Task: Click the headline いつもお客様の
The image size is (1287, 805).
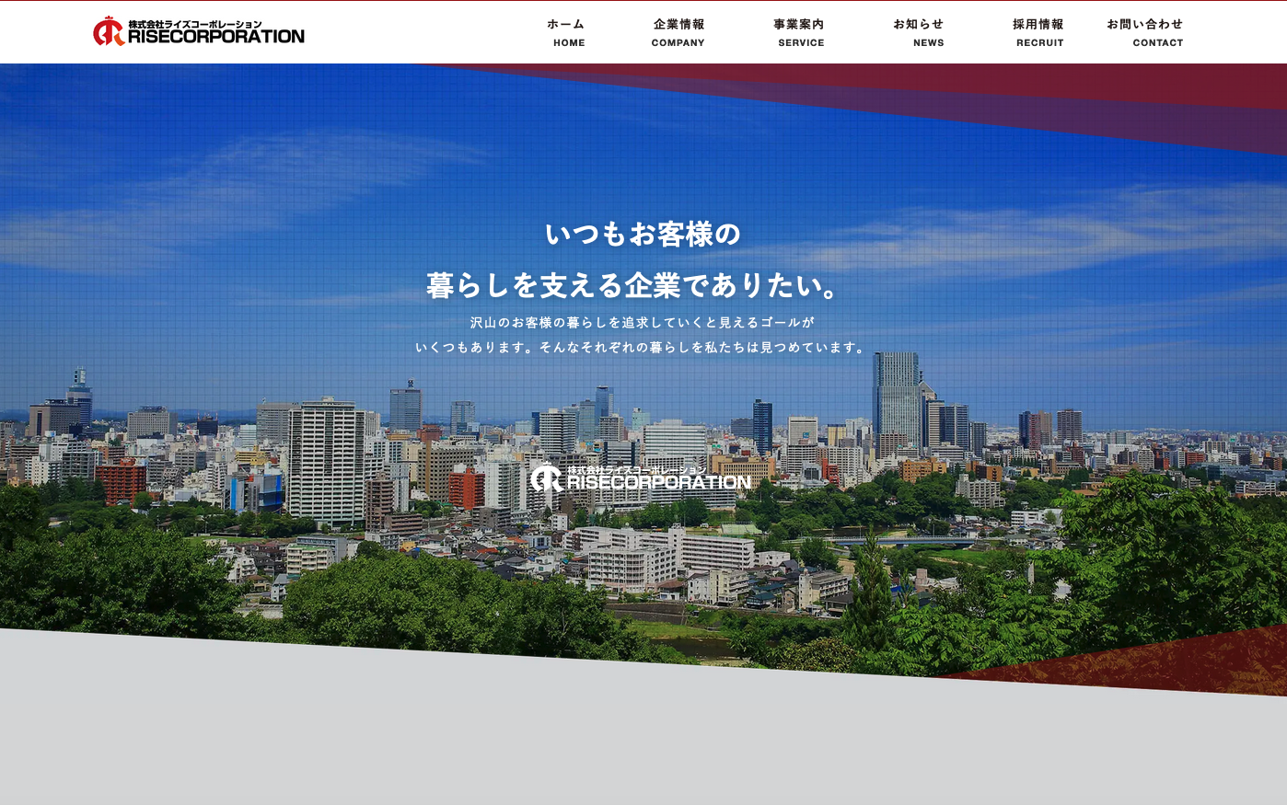Action: coord(643,235)
